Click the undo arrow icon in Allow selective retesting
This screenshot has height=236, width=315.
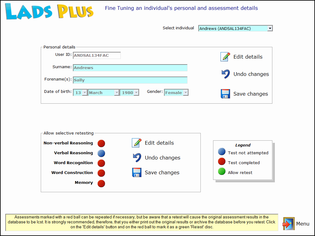point(137,158)
